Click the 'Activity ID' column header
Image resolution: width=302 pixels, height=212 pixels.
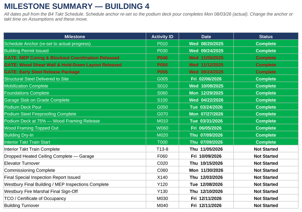[x=162, y=37]
